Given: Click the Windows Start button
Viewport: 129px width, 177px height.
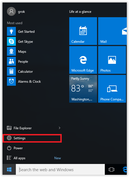Looking at the screenshot, I should pyautogui.click(x=9, y=170).
